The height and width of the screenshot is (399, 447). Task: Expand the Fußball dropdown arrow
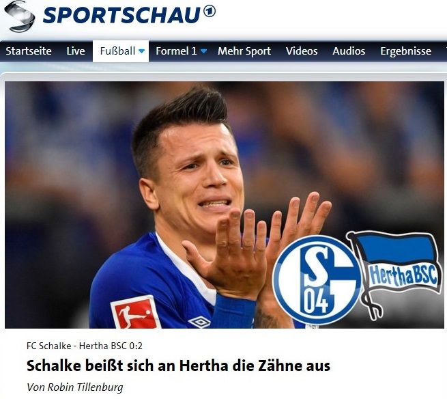click(141, 51)
